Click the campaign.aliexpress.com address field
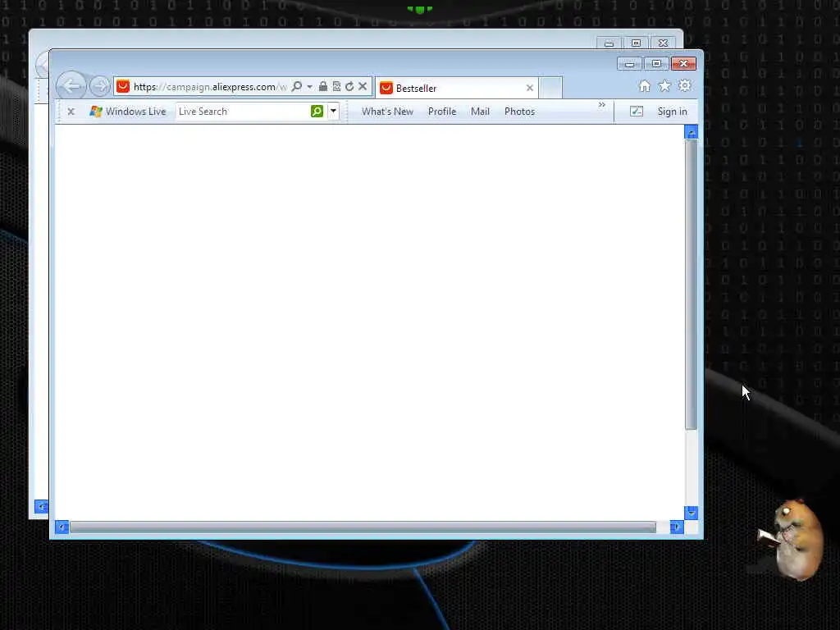Screen dimensions: 840x630 coord(210,87)
